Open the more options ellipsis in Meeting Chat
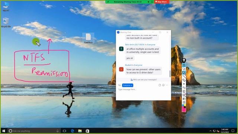Image resolution: width=238 pixels, height=134 pixels. 167,85
